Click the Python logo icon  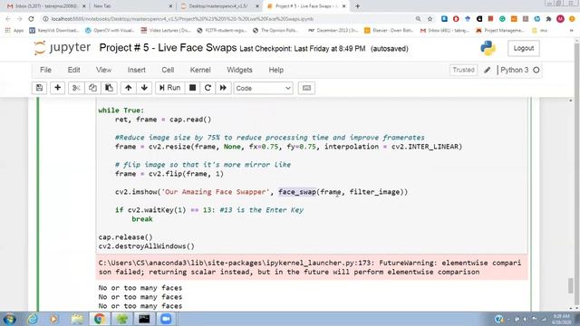pos(488,48)
